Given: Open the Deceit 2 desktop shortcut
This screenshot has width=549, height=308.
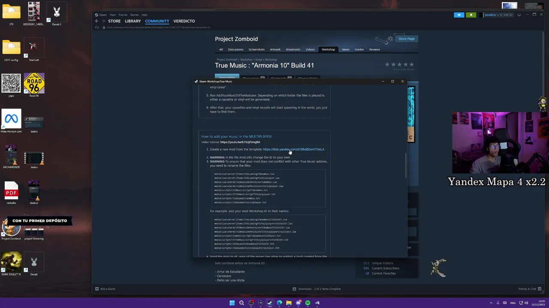Looking at the screenshot, I should pos(57,14).
